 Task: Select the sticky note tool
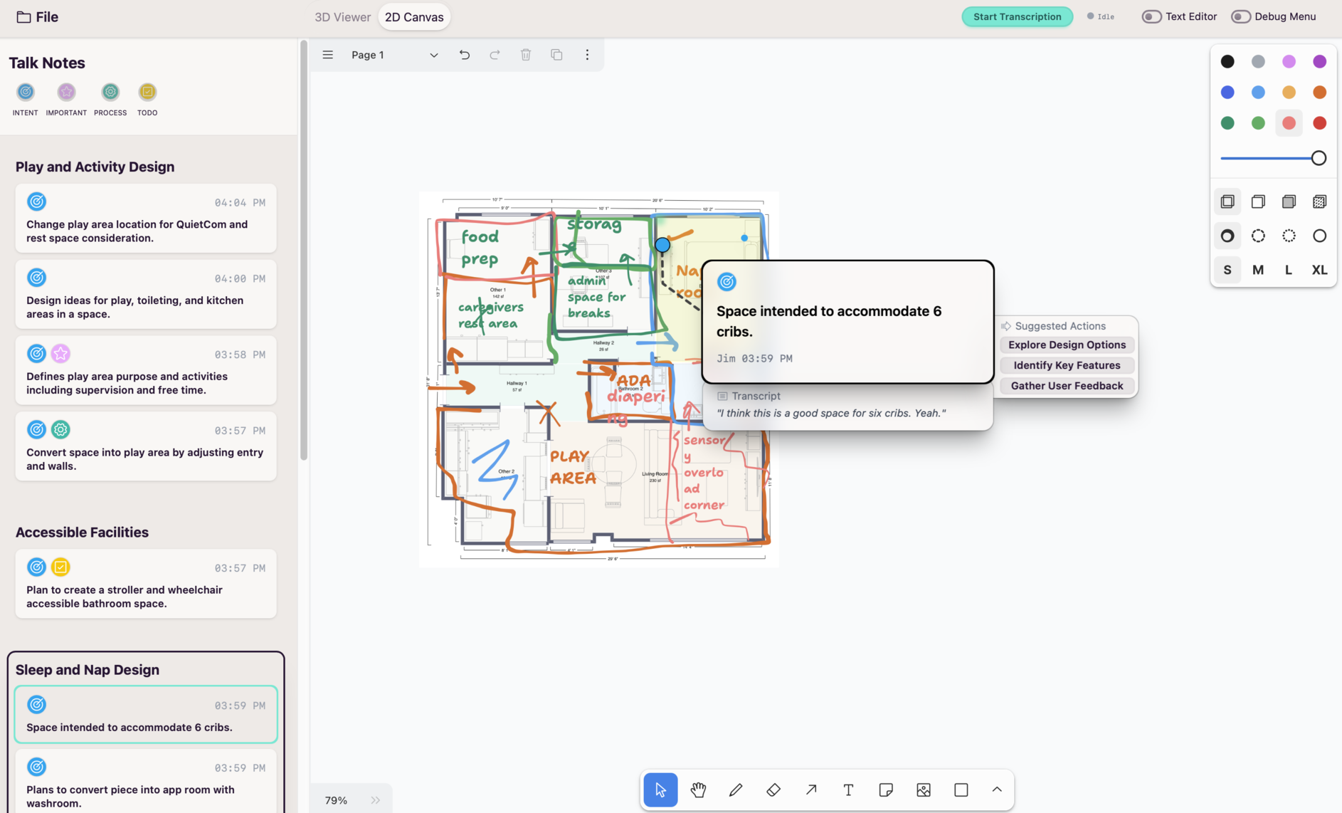coord(886,790)
